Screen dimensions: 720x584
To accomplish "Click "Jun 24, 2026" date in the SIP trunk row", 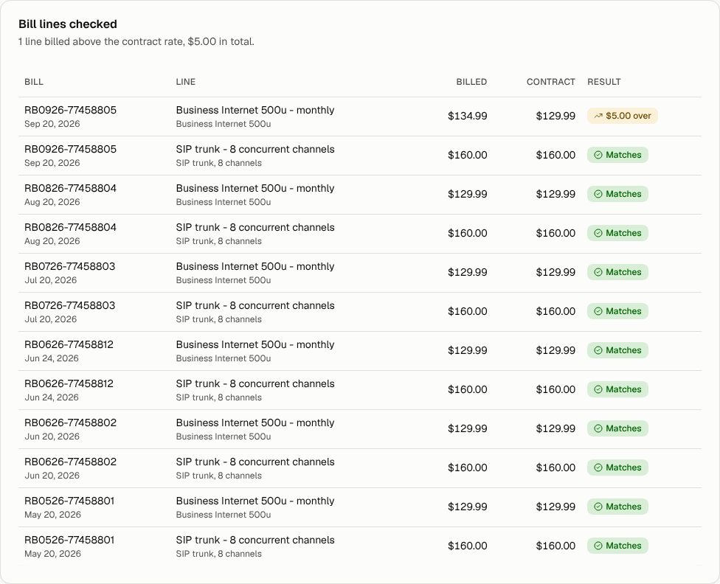I will pos(52,397).
